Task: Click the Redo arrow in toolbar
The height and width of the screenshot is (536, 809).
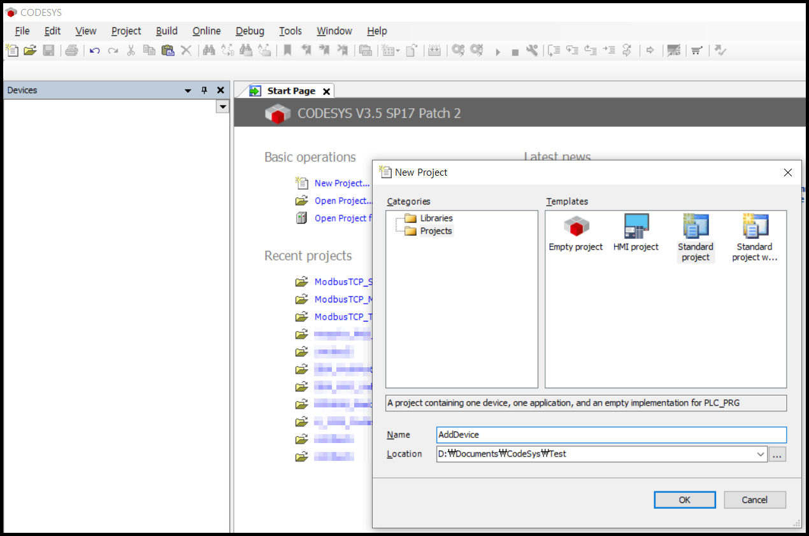Action: [113, 50]
